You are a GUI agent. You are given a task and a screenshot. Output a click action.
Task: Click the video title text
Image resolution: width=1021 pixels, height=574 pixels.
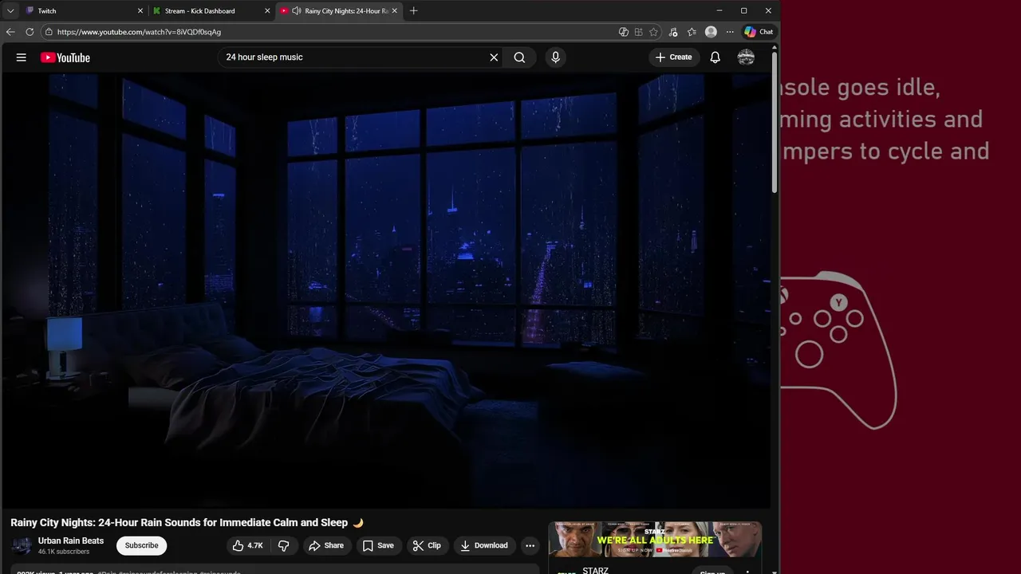point(187,523)
